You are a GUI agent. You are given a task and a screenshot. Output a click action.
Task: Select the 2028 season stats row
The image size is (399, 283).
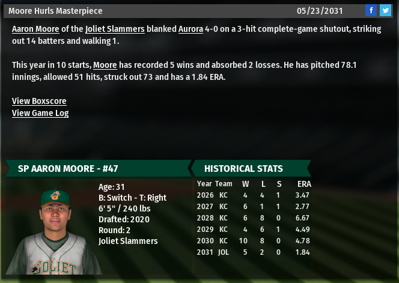[254, 218]
